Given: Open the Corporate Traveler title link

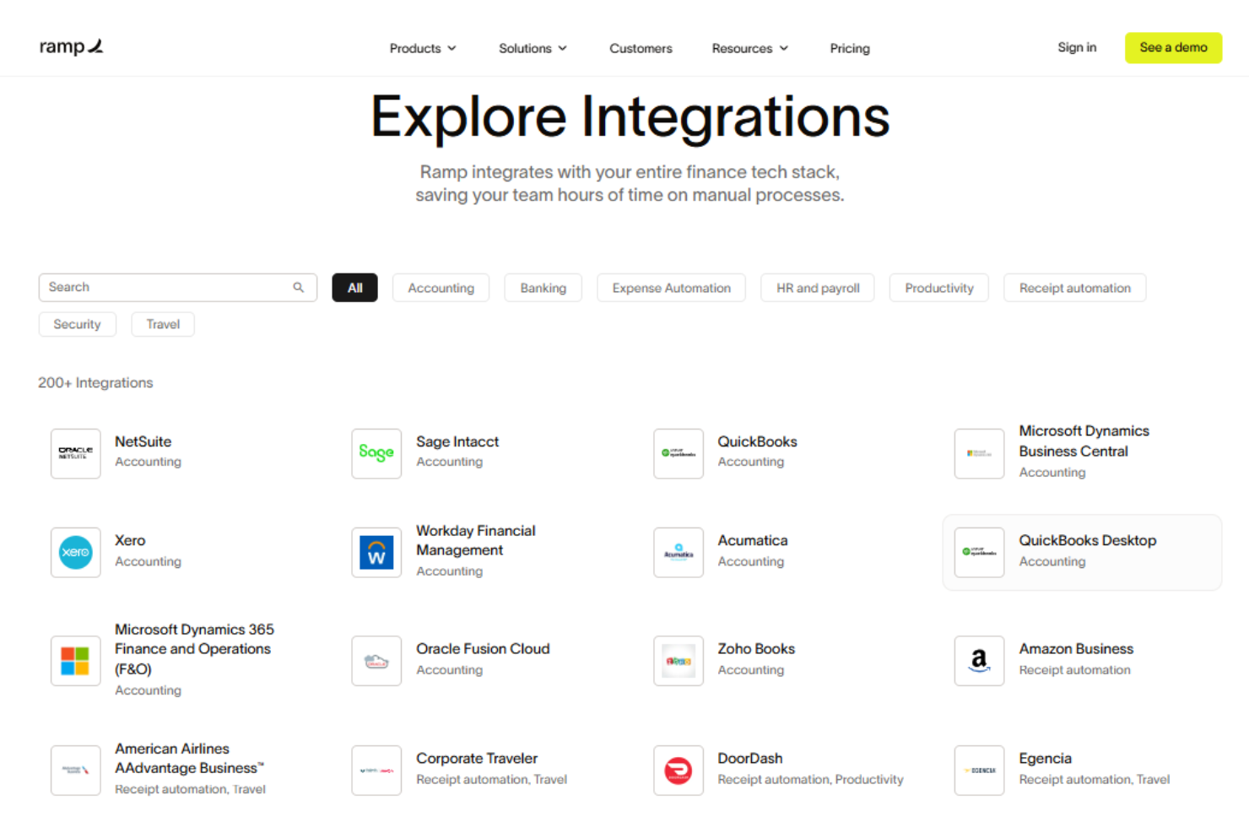Looking at the screenshot, I should click(x=477, y=758).
